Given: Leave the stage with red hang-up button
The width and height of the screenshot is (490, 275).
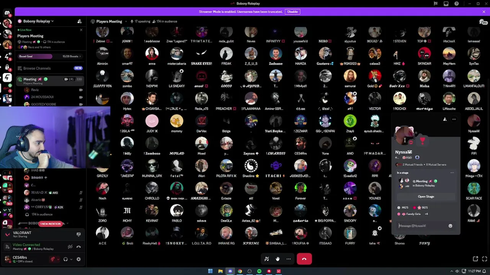Looking at the screenshot, I should (304, 259).
